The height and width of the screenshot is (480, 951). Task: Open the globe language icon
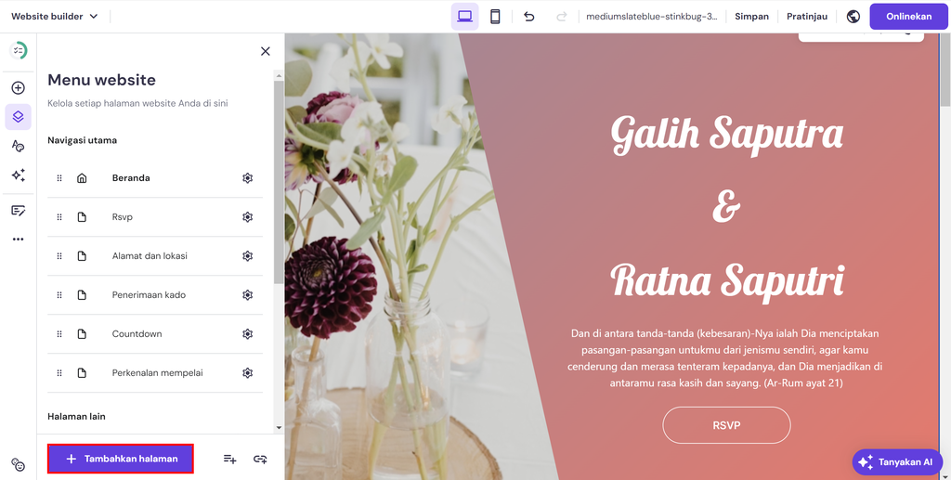[x=853, y=17]
